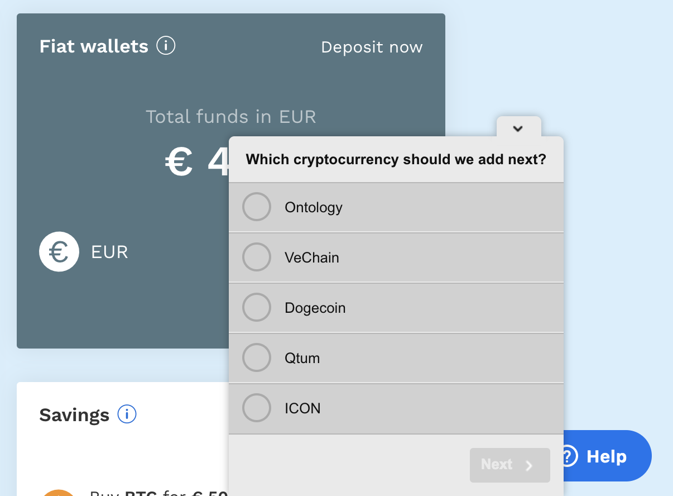Screen dimensions: 673x496
Task: Click the question mark icon in Help
Action: tap(568, 456)
